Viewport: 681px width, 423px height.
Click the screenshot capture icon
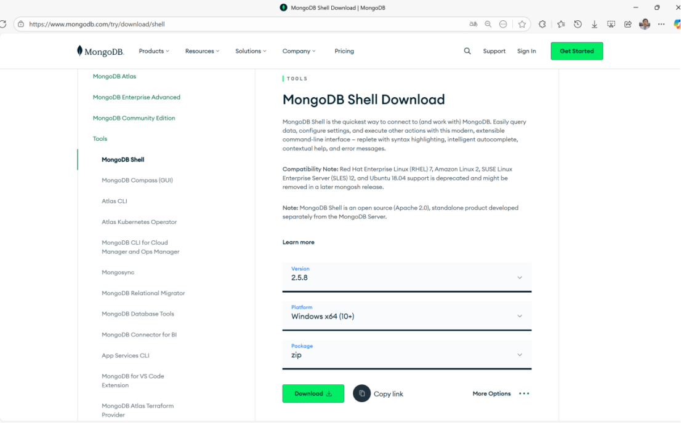click(611, 25)
